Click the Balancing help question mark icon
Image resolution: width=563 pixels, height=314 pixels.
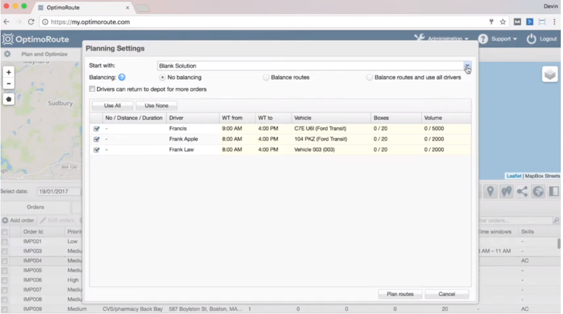[122, 77]
